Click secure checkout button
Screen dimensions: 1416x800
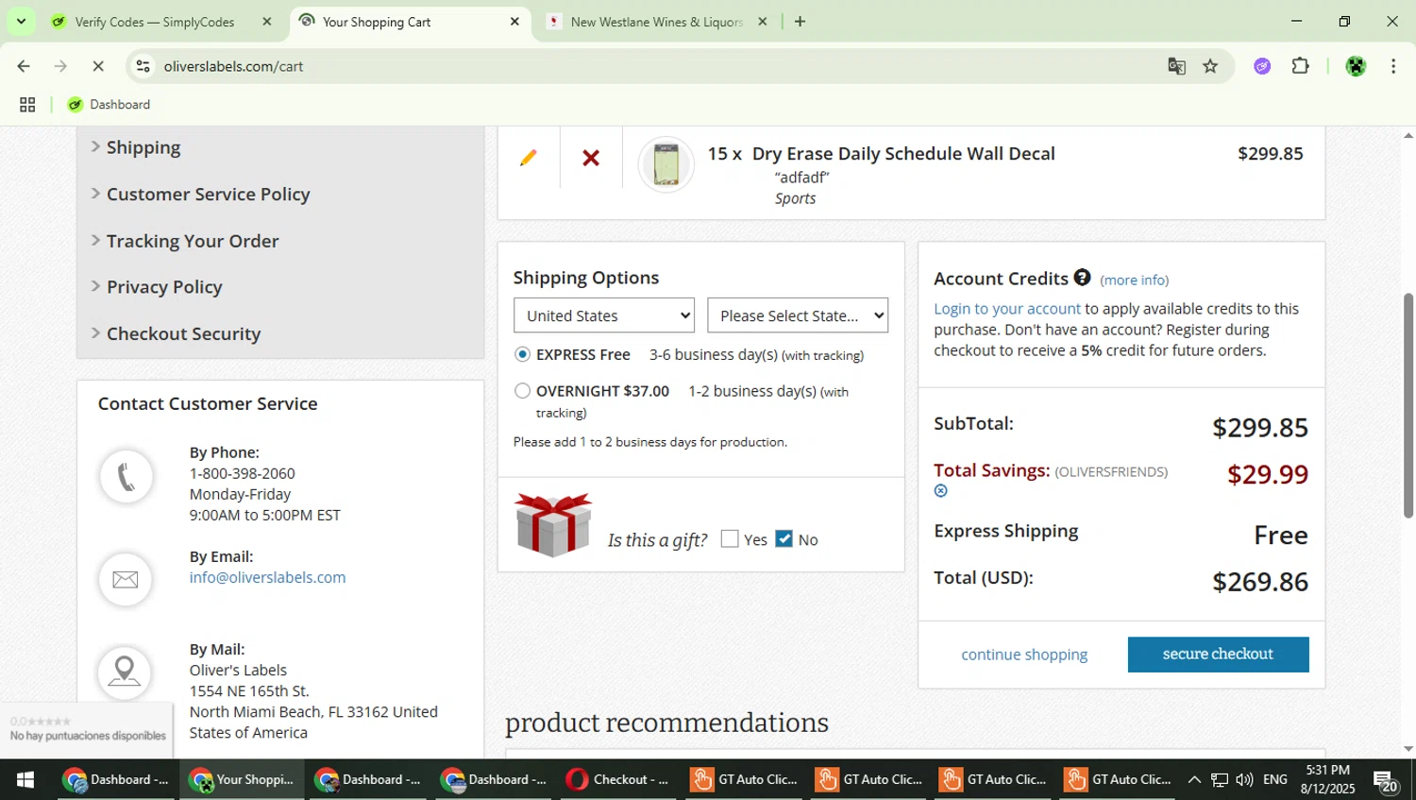pos(1218,655)
